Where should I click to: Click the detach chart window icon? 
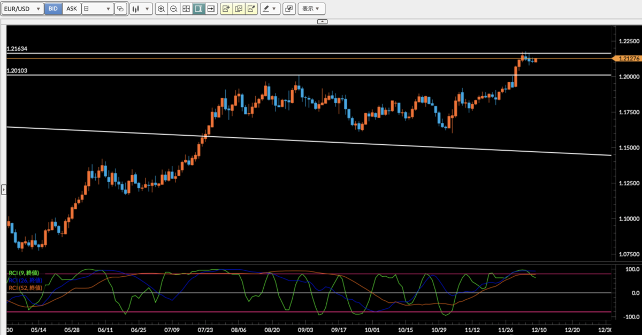[289, 9]
